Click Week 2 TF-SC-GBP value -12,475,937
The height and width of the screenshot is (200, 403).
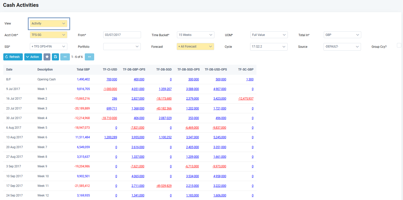coord(246,99)
